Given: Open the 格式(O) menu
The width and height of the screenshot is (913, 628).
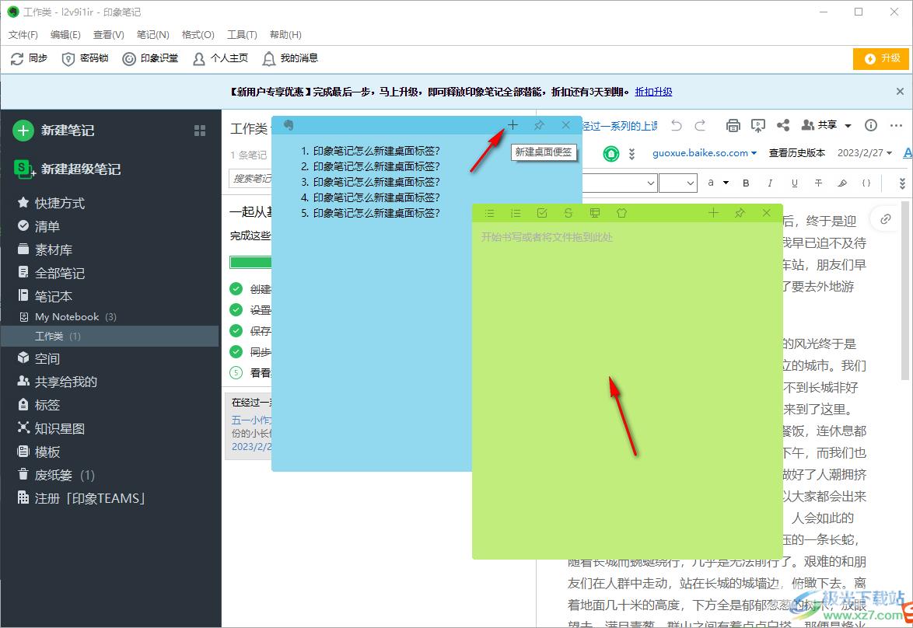Looking at the screenshot, I should (198, 34).
